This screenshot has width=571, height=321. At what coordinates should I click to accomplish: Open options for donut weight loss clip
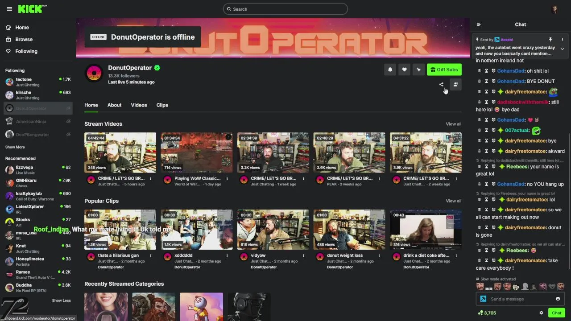point(380,256)
